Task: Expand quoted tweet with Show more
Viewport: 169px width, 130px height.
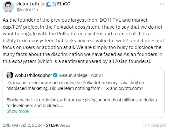Action: (x=18, y=111)
